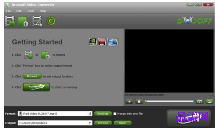Click the Brorsoft logo

coord(194,21)
